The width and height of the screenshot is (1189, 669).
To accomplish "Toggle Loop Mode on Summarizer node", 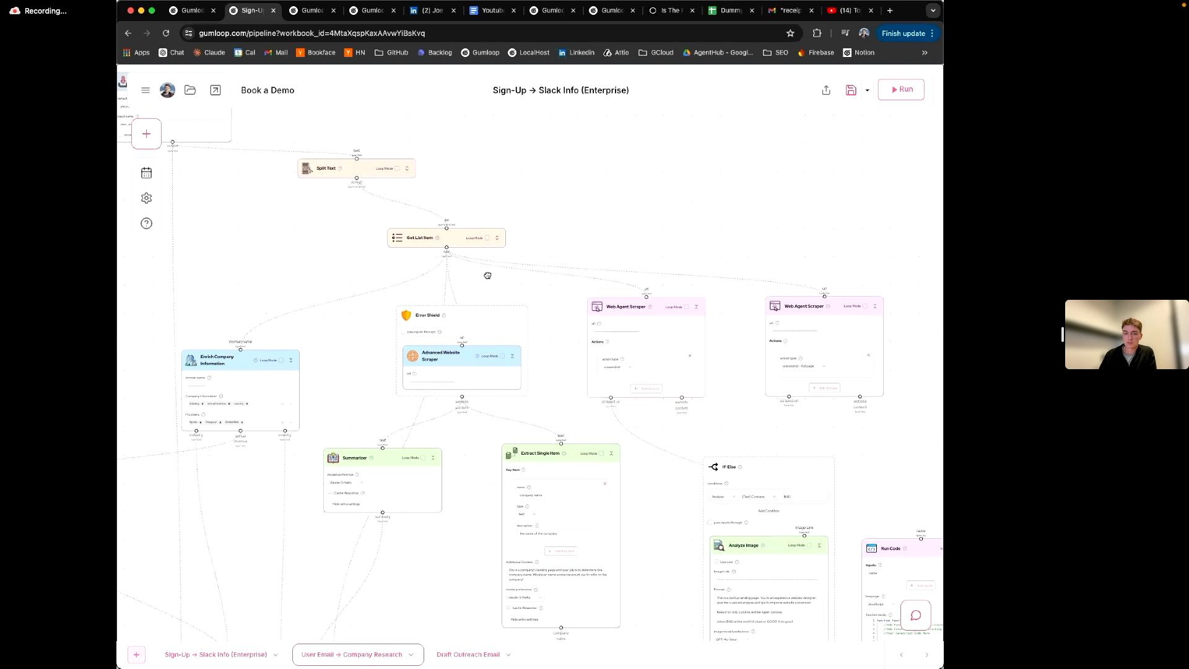I will point(424,458).
